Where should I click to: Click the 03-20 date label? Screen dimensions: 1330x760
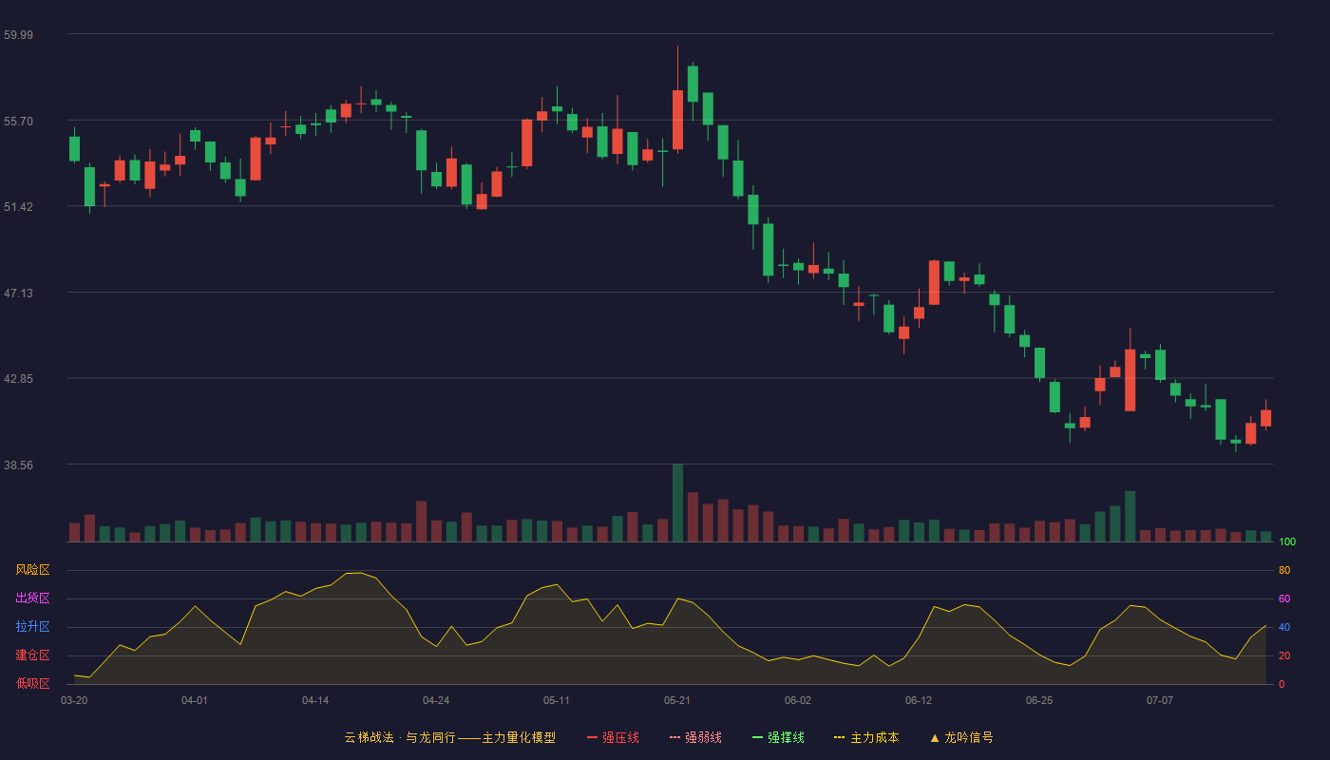74,700
